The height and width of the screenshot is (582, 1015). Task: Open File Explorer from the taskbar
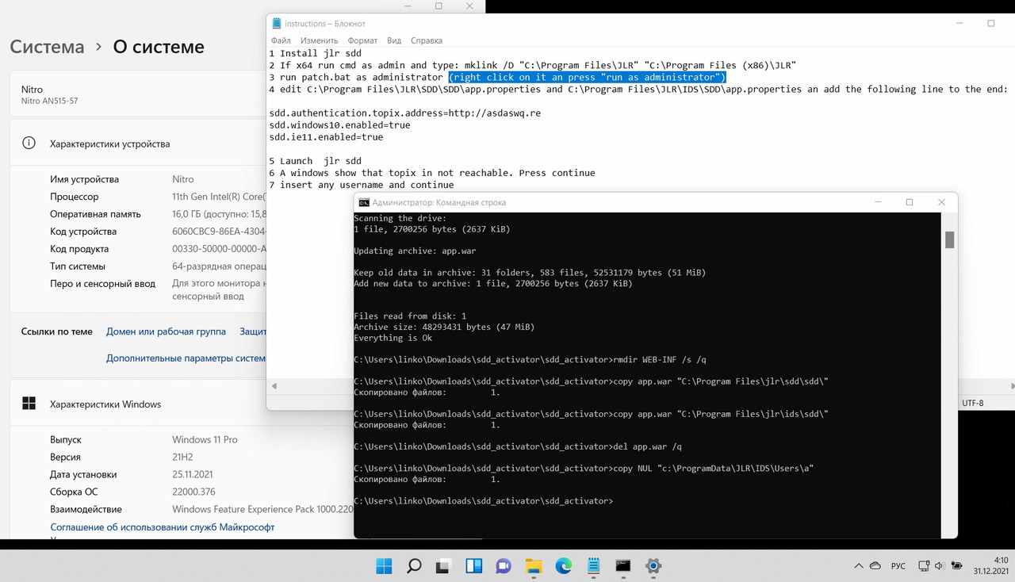pyautogui.click(x=534, y=566)
